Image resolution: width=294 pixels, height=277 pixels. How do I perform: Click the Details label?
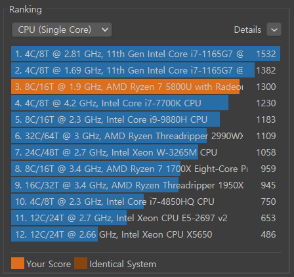(x=247, y=30)
